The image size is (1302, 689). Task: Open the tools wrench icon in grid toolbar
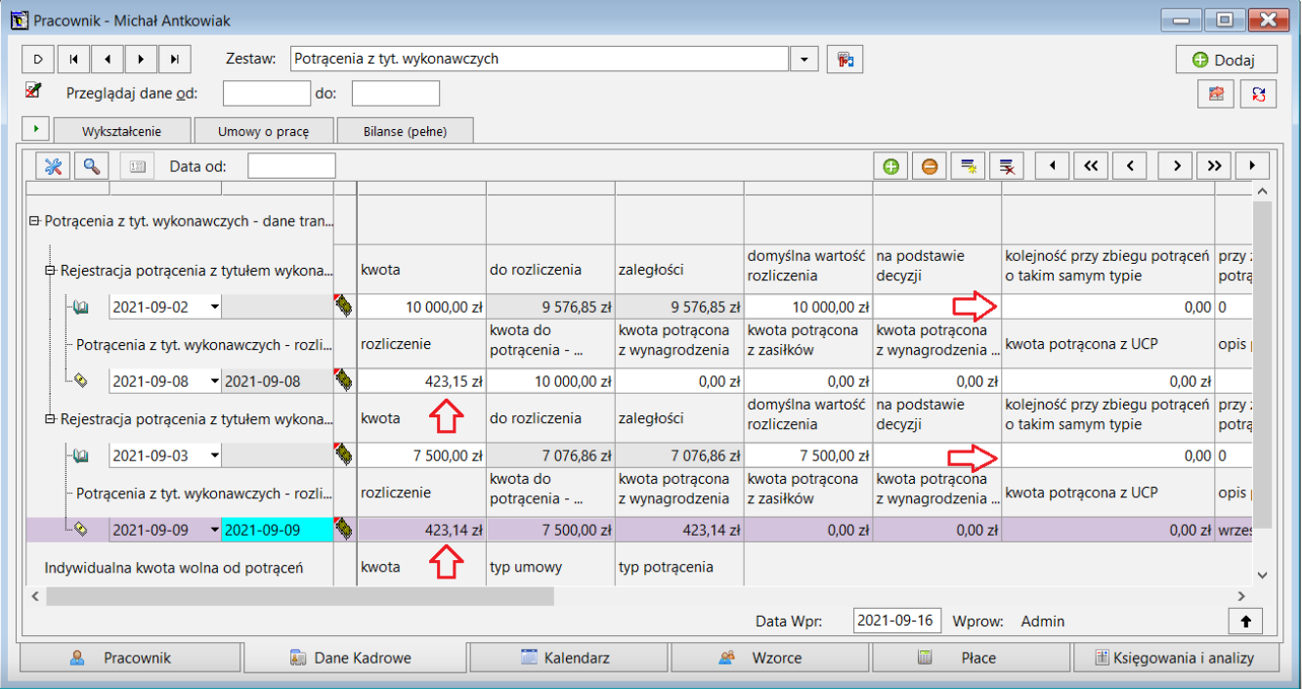[x=53, y=166]
